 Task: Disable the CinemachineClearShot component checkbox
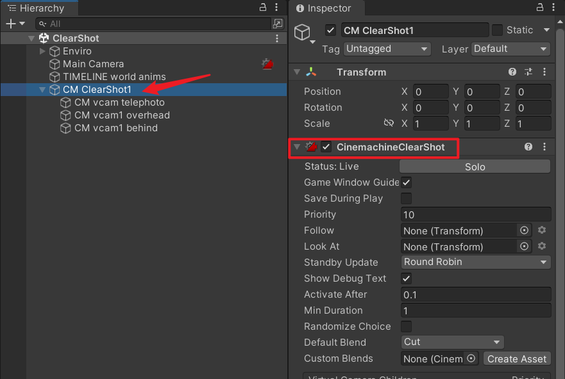coord(326,147)
